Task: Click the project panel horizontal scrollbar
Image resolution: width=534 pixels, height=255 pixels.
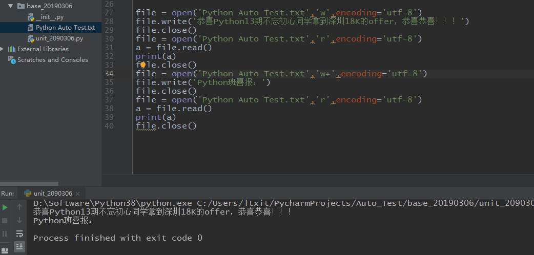Action: (x=29, y=183)
